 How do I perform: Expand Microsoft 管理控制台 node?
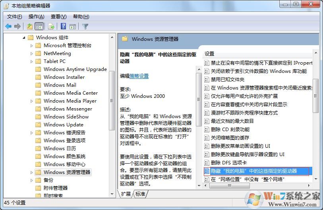[31, 46]
